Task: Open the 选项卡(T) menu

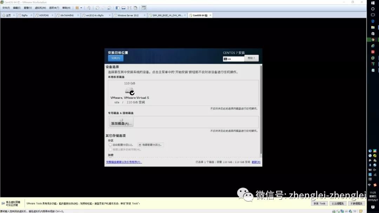Action: point(54,8)
